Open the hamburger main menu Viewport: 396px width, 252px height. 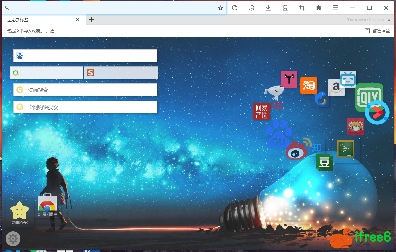(x=336, y=8)
